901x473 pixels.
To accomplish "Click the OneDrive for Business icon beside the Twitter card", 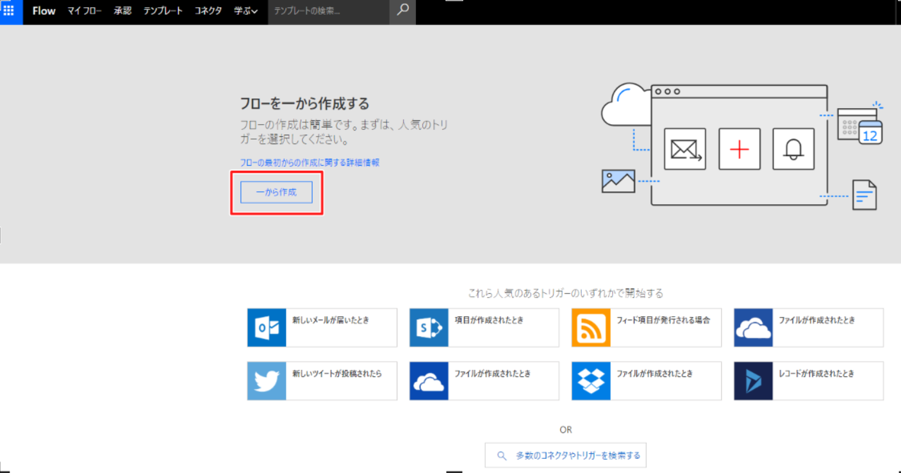I will coord(429,381).
